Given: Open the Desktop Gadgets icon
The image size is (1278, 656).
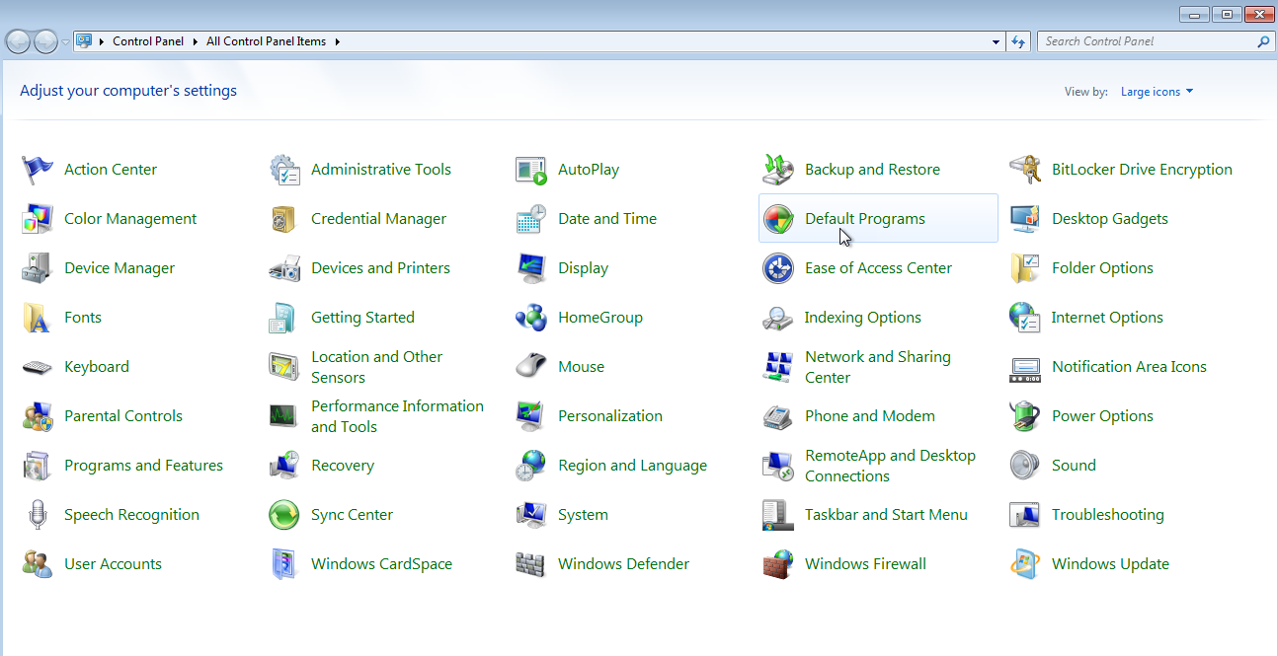Looking at the screenshot, I should [1025, 219].
